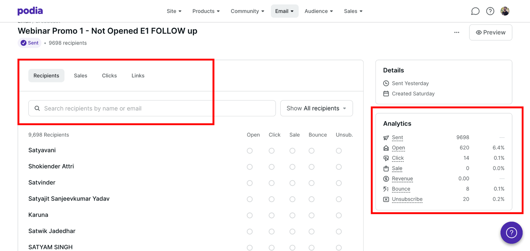
Task: Select Open radio for Satwik Jadedhar
Action: coord(250,232)
